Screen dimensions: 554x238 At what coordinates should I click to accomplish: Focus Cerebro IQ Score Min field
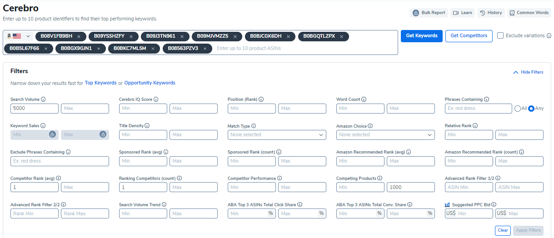[x=143, y=109]
